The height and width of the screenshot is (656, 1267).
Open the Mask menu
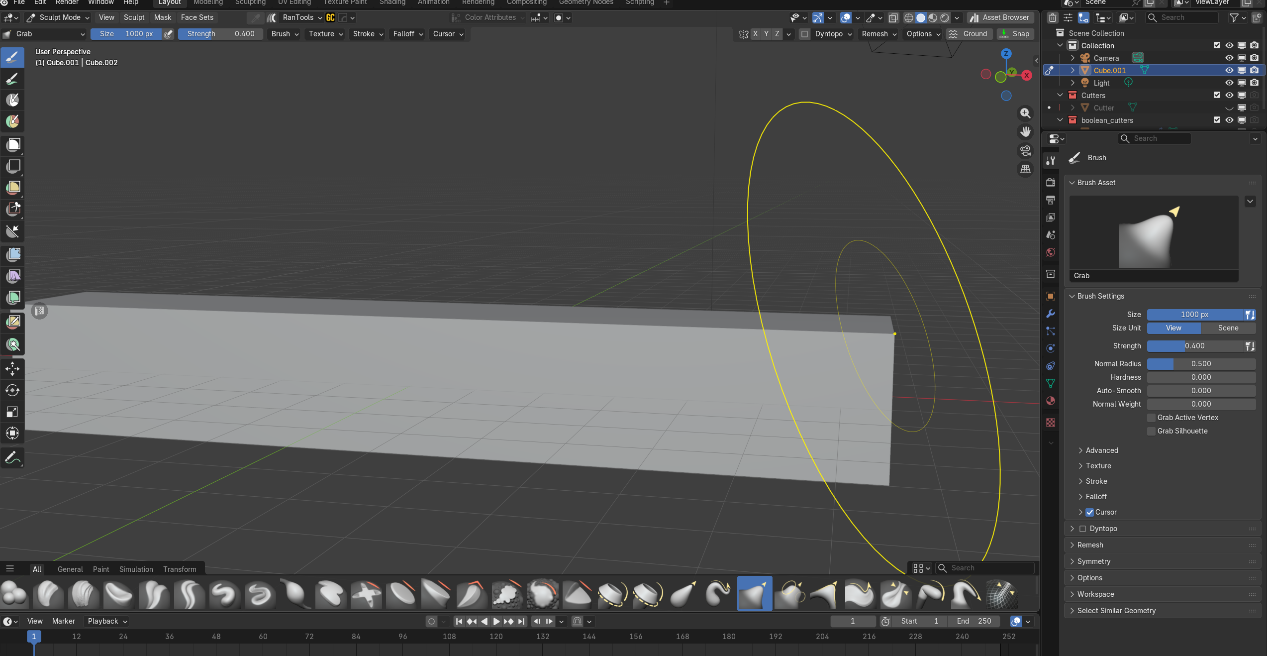(x=162, y=17)
